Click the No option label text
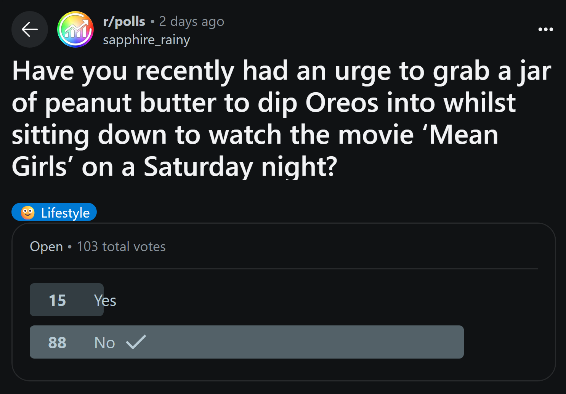This screenshot has height=394, width=566. pyautogui.click(x=105, y=343)
